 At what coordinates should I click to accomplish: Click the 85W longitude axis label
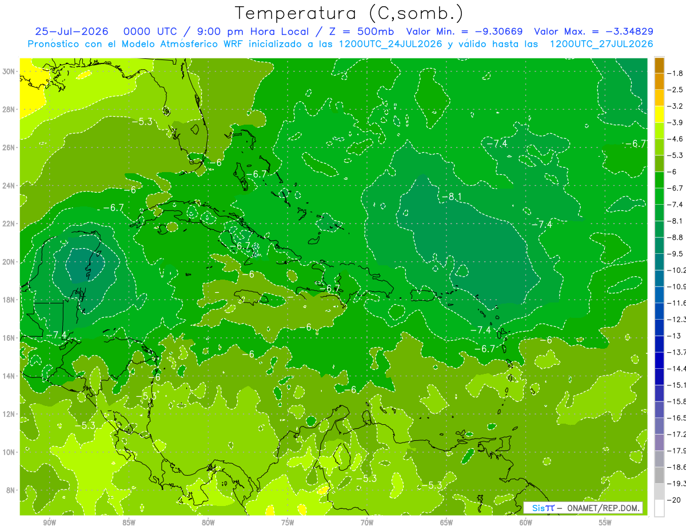click(x=128, y=523)
